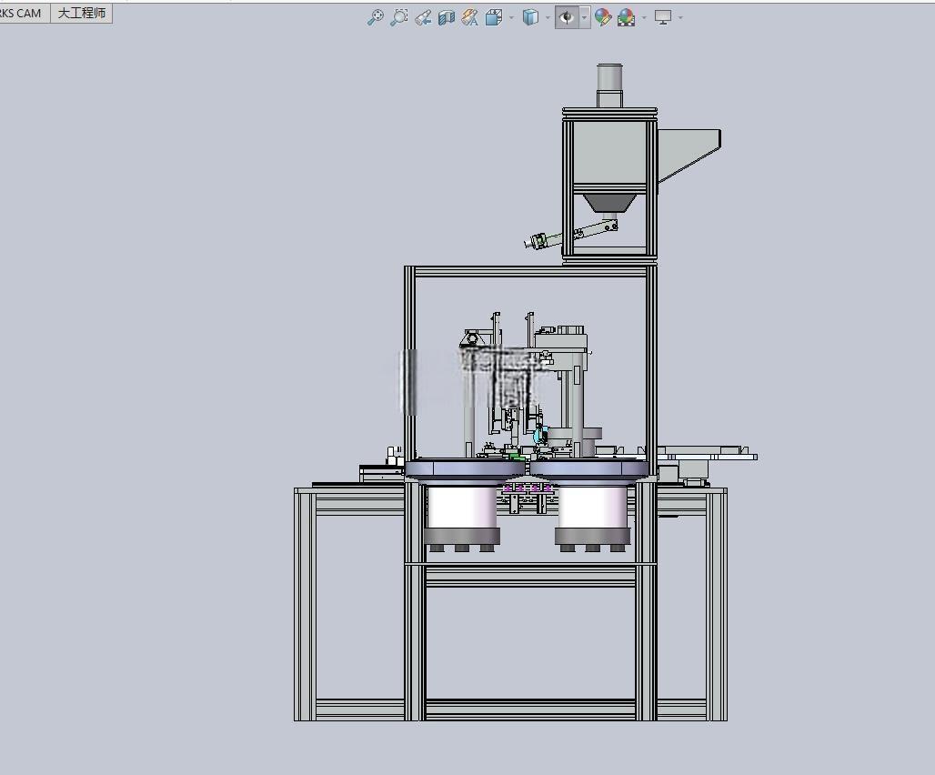Expand the Display Style dropdown arrow
The width and height of the screenshot is (935, 775).
point(548,18)
